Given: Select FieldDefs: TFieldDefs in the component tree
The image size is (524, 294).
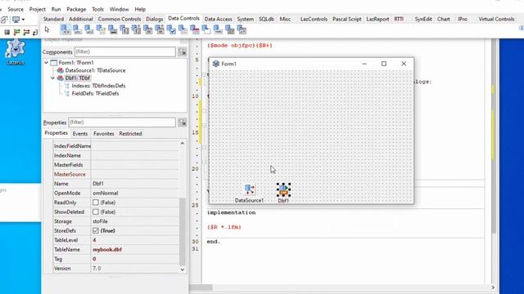Looking at the screenshot, I should tap(95, 93).
